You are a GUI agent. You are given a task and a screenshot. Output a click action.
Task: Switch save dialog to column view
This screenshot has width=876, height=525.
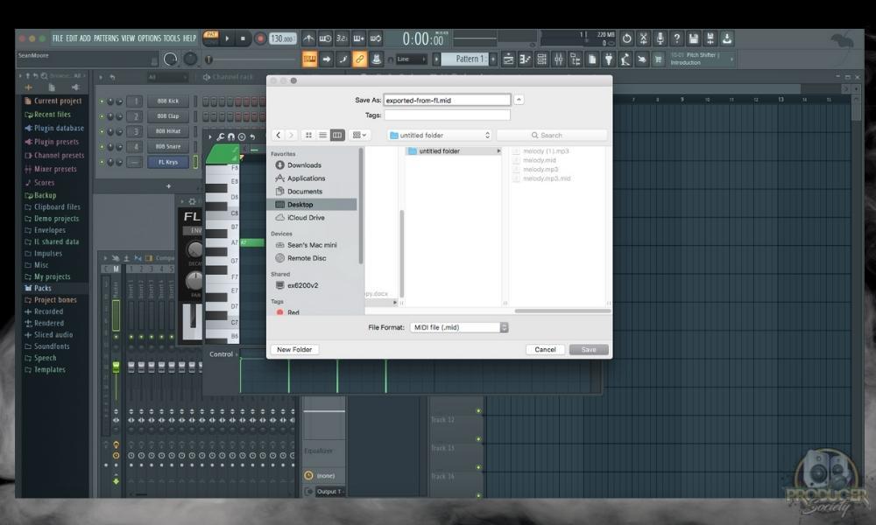pos(337,135)
